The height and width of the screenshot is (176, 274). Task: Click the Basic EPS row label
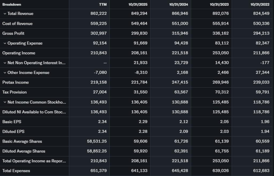click(x=12, y=122)
